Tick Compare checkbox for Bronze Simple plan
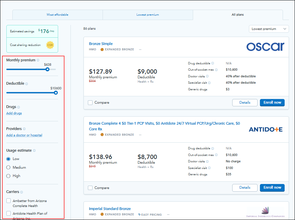The width and height of the screenshot is (295, 220). point(90,103)
